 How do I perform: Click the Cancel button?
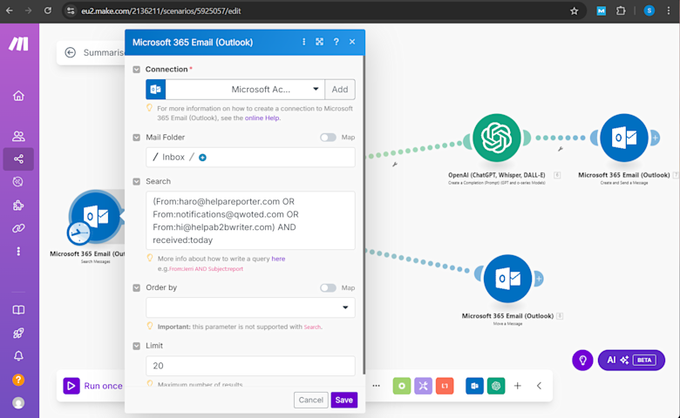point(310,400)
